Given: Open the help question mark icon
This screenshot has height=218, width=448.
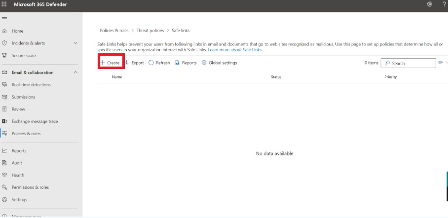Looking at the screenshot, I should [444, 4].
